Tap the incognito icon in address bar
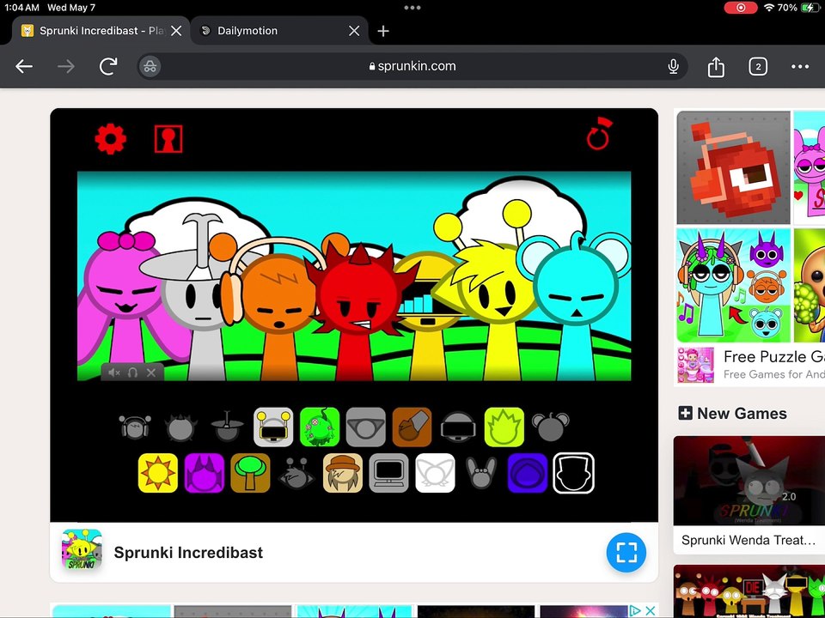The height and width of the screenshot is (618, 825). tap(150, 67)
